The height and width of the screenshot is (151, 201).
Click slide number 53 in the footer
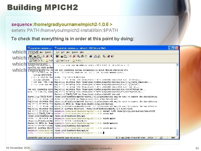tap(197, 148)
